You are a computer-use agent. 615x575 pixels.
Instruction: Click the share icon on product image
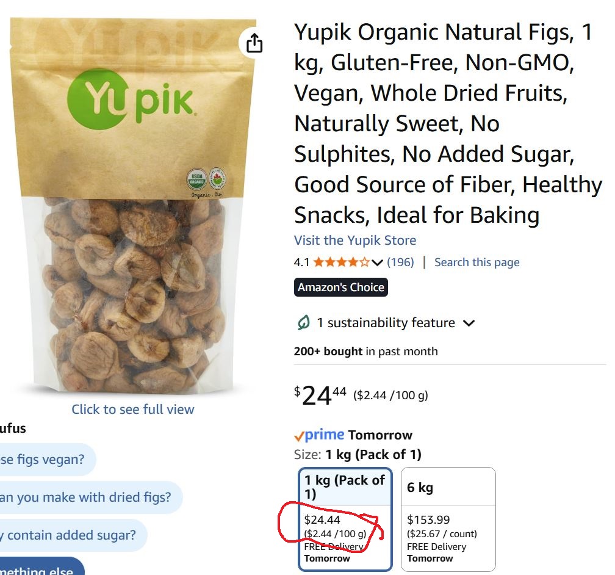pyautogui.click(x=254, y=43)
